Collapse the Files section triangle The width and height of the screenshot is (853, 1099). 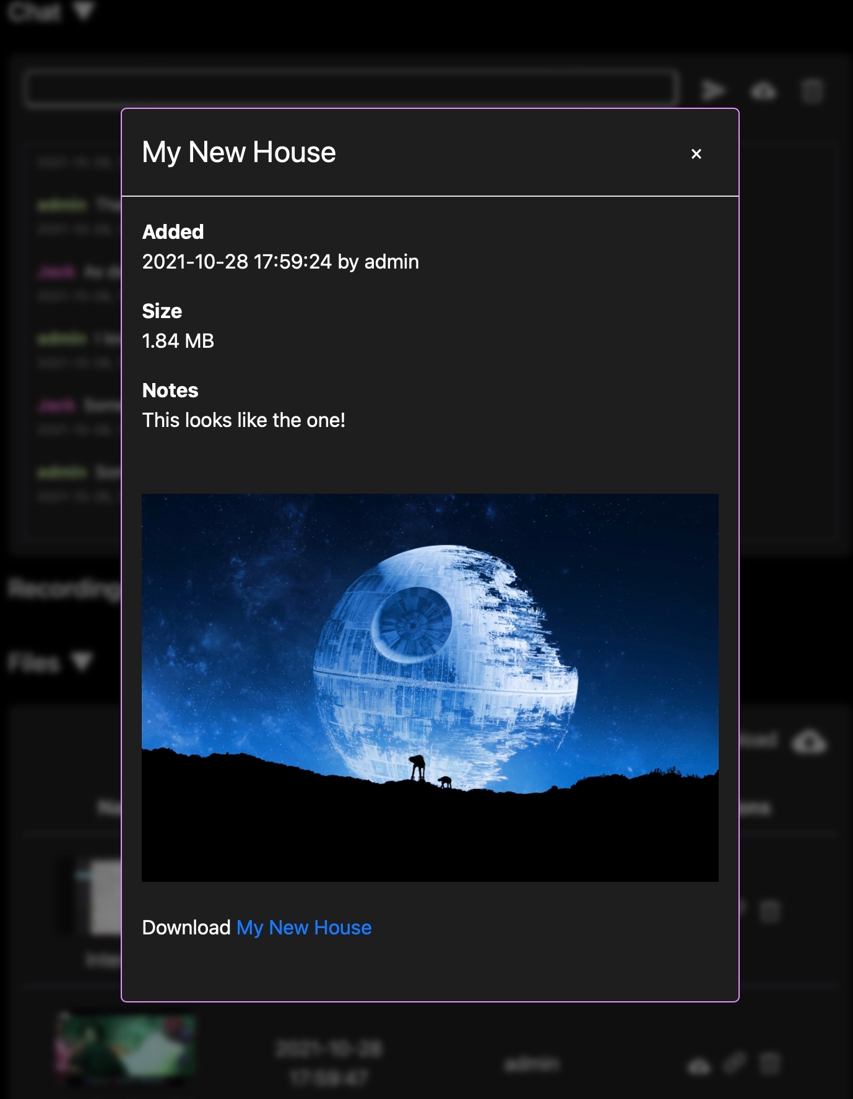[x=82, y=662]
